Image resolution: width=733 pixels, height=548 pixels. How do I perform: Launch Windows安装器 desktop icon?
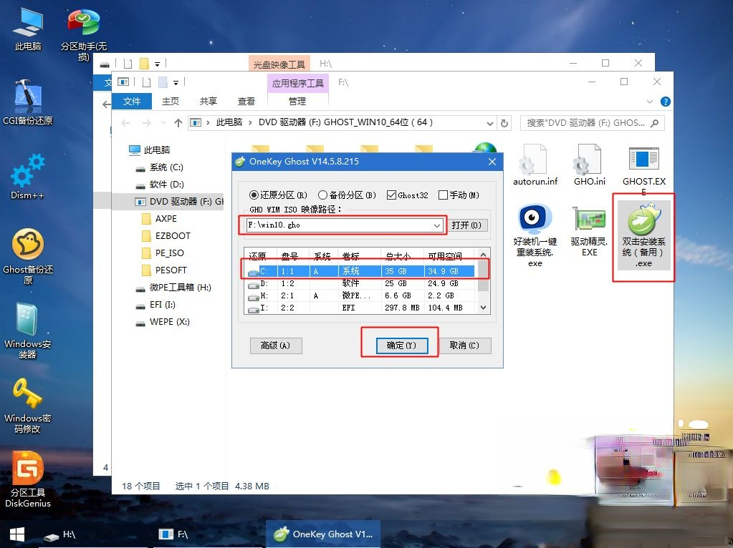[x=27, y=331]
